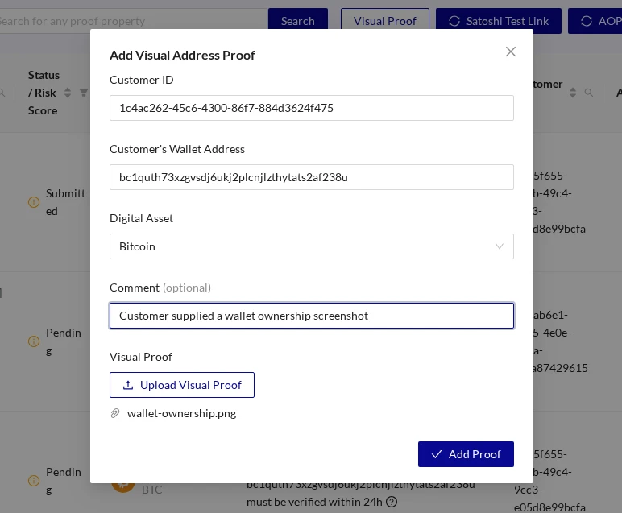622x513 pixels.
Task: Click the Digital Asset dropdown chevron arrow
Action: pyautogui.click(x=500, y=246)
